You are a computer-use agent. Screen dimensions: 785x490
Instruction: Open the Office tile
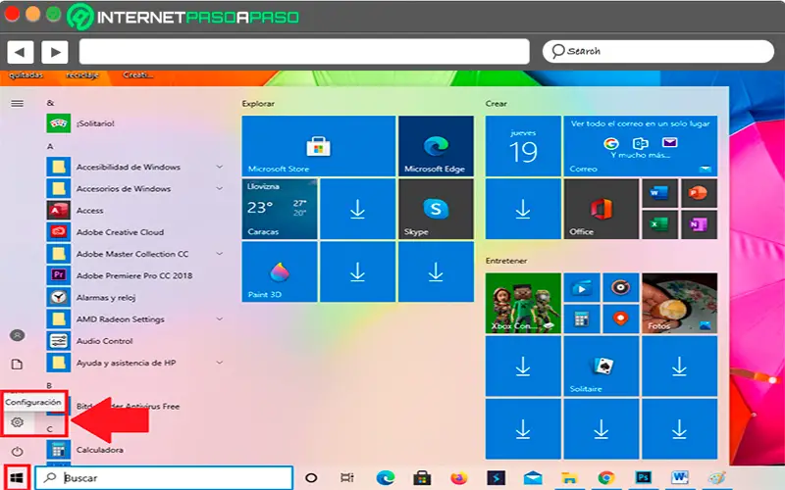(602, 209)
